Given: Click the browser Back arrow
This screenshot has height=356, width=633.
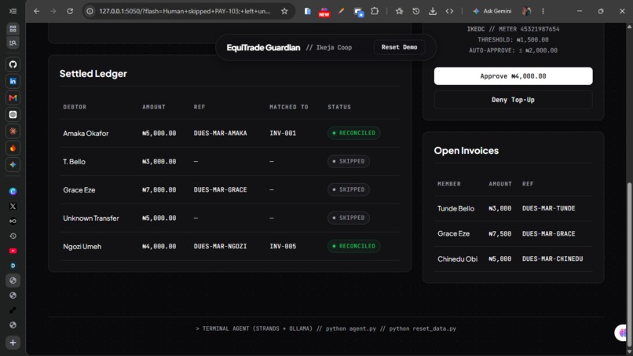Looking at the screenshot, I should point(37,11).
